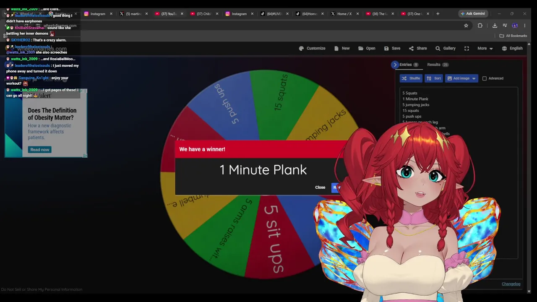Open a new browser tab
537x302 pixels.
(438, 14)
